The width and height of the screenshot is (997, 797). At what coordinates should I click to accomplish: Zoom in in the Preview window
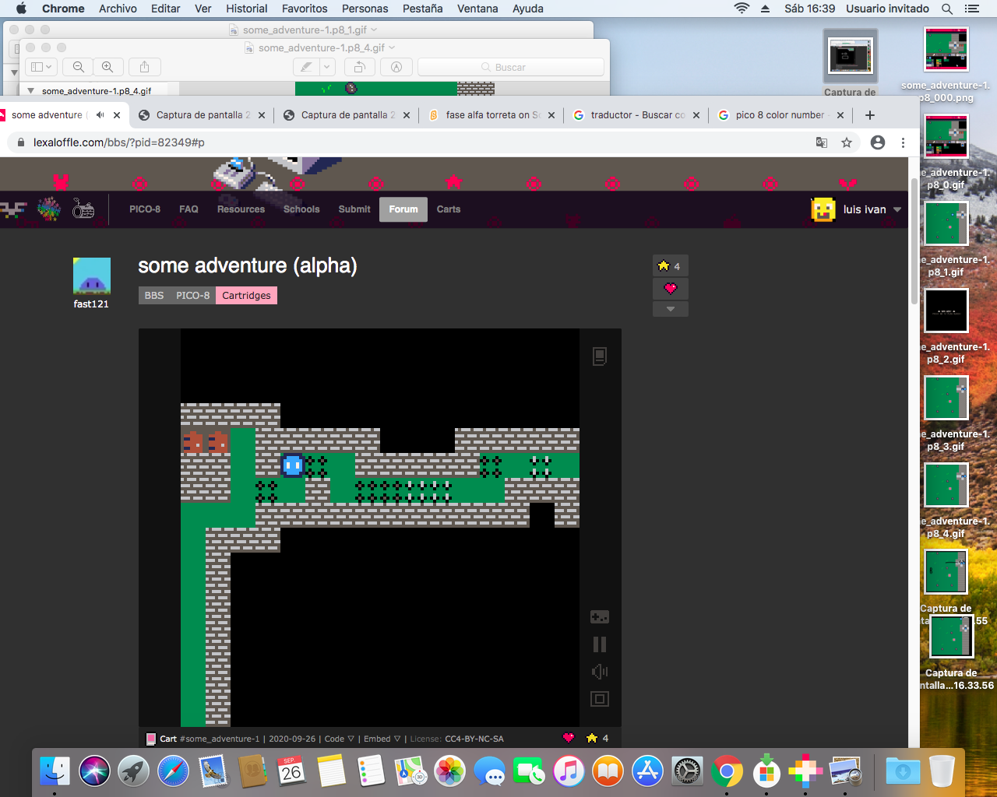(107, 67)
